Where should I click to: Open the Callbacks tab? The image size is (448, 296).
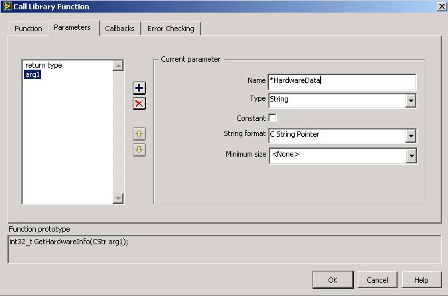(119, 29)
